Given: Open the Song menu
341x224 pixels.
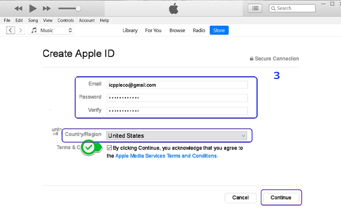Looking at the screenshot, I should [x=33, y=20].
